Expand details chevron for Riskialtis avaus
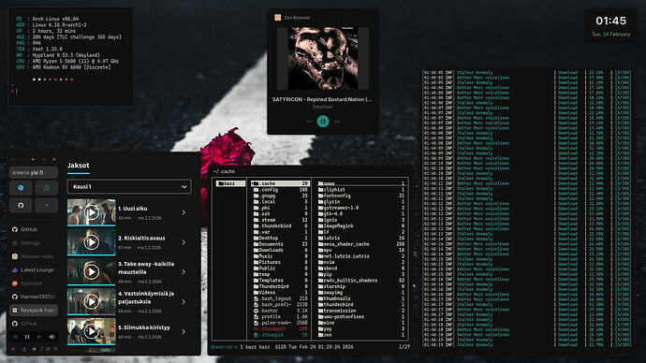Viewport: 646px width, 363px height. (x=184, y=242)
